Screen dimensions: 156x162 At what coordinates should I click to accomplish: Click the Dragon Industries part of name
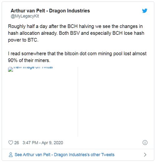tap(70, 11)
